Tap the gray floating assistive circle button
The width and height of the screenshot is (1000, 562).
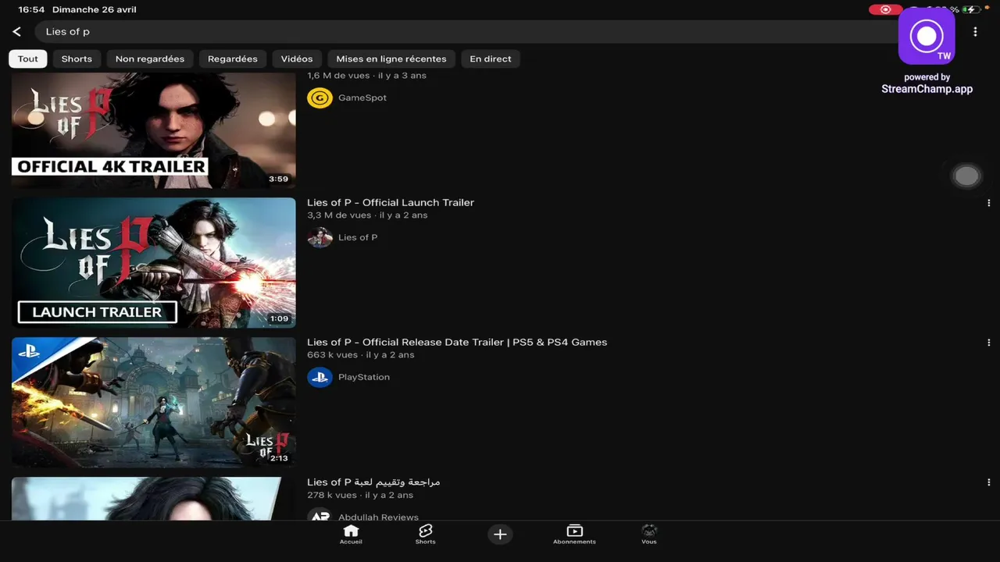pyautogui.click(x=966, y=176)
